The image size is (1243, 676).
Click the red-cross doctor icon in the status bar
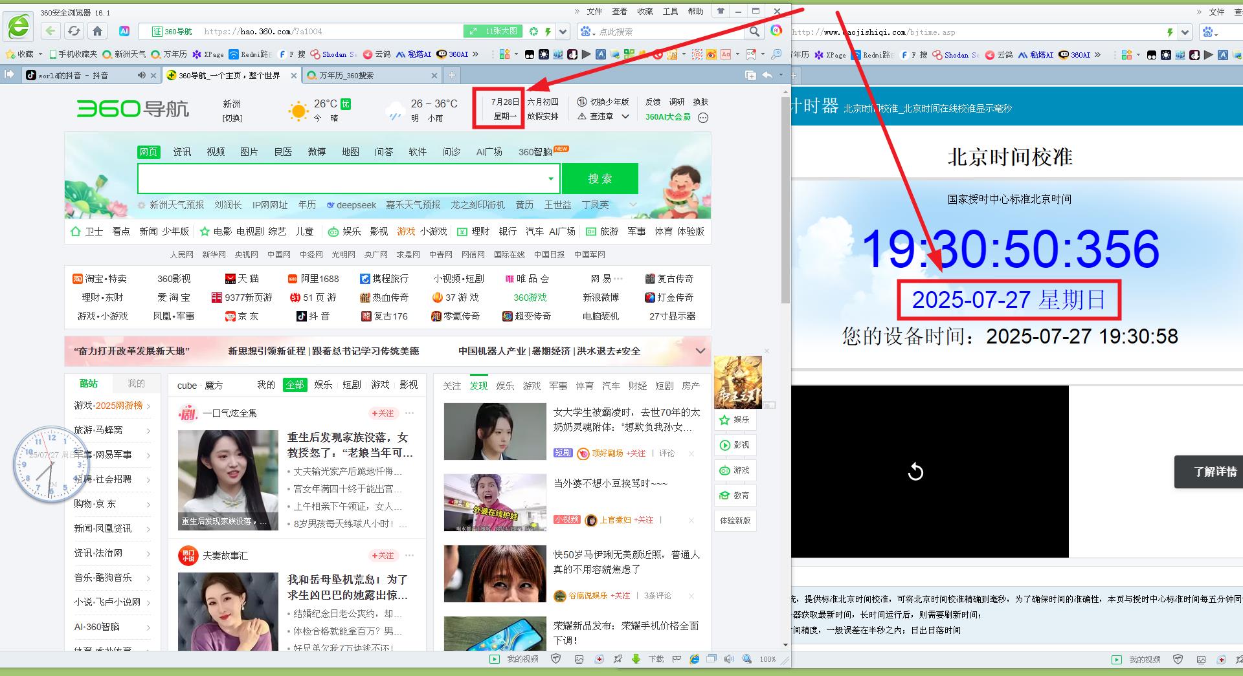599,659
